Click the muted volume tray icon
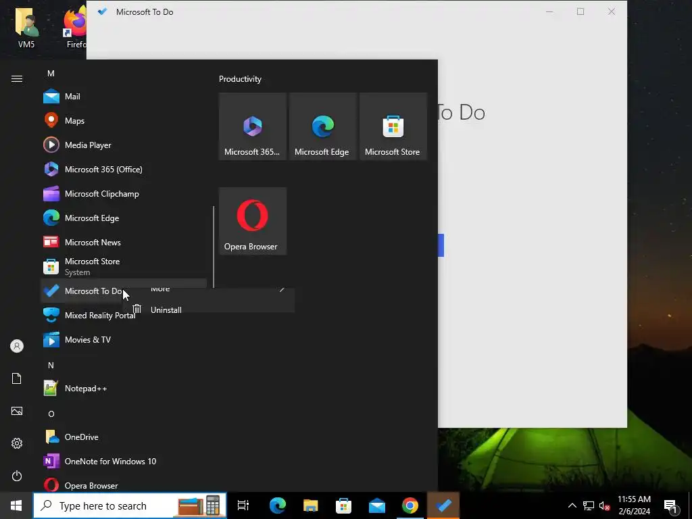The width and height of the screenshot is (692, 519). [605, 505]
